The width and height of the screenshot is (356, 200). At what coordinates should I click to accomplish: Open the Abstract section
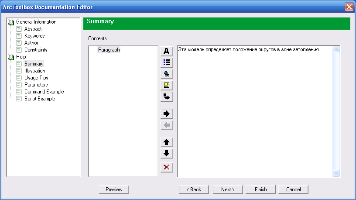pos(33,29)
